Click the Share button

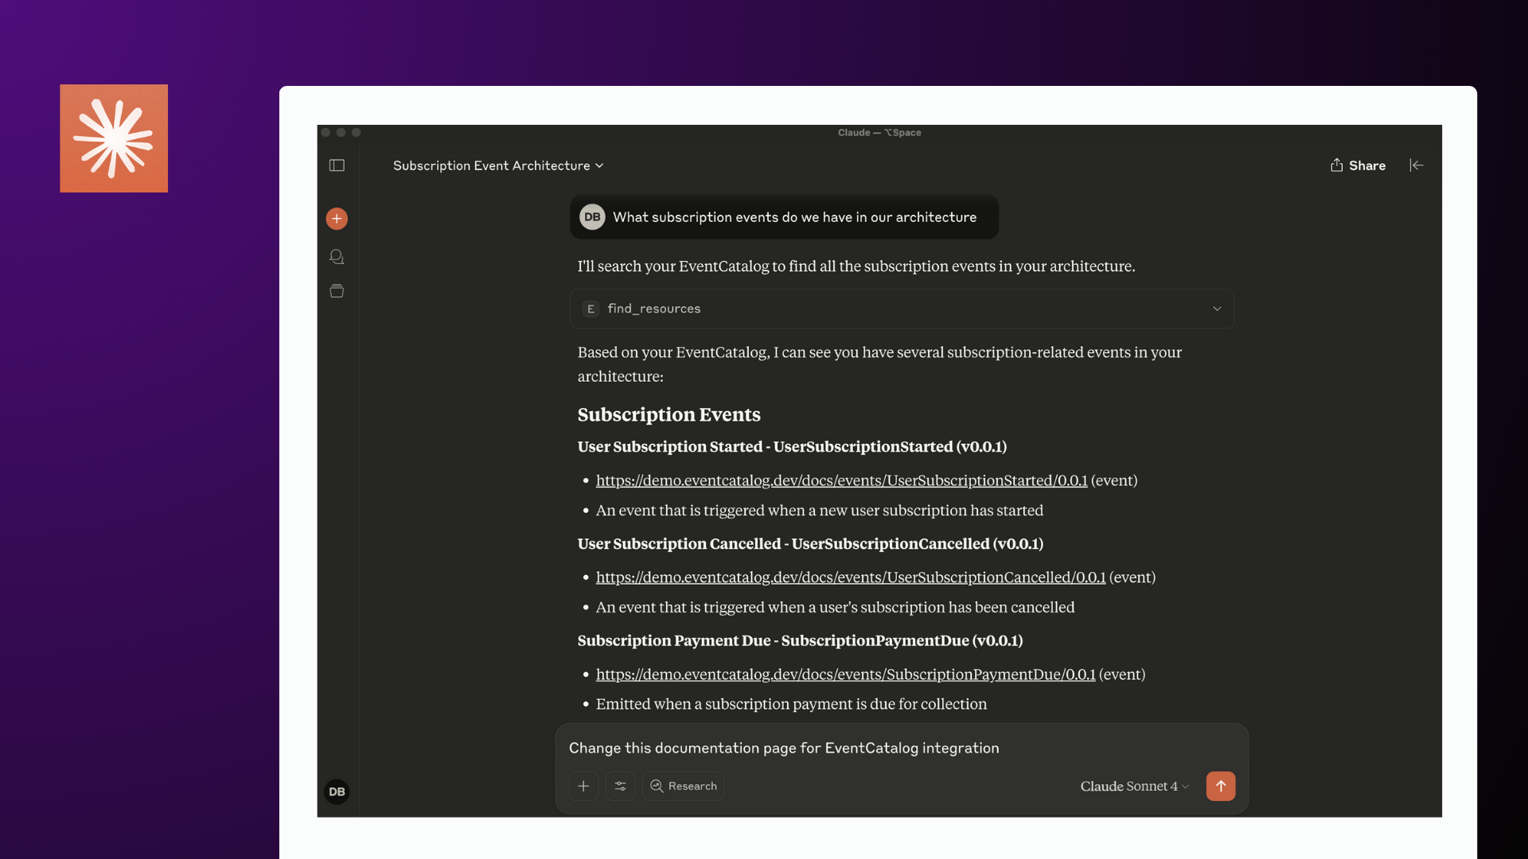click(x=1358, y=165)
